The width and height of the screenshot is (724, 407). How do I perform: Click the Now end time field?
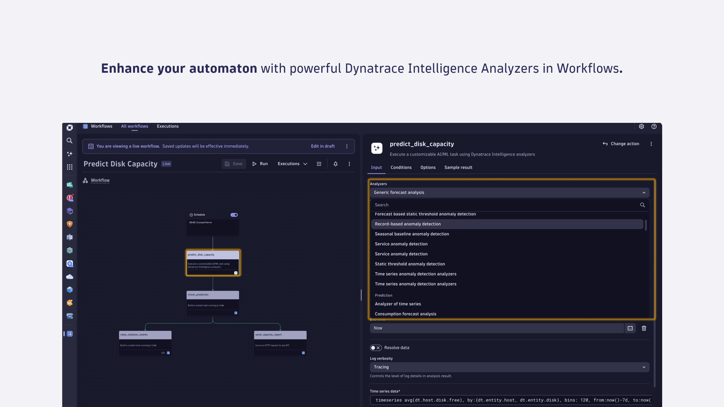(497, 328)
